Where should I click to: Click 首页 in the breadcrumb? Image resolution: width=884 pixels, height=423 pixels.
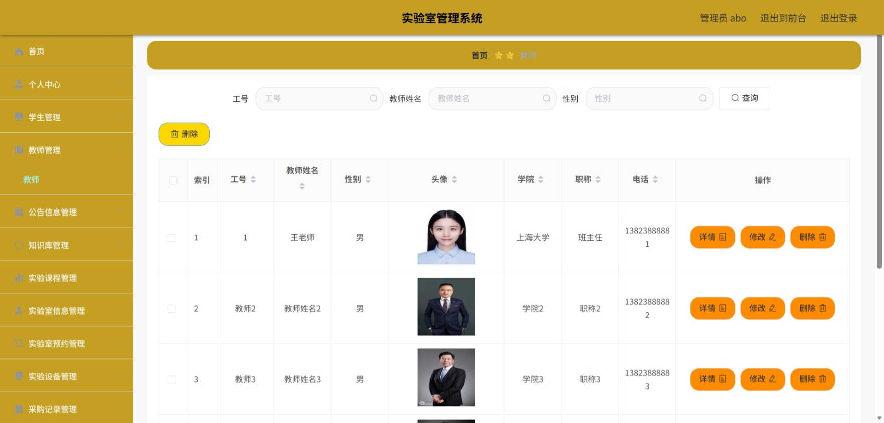[479, 55]
